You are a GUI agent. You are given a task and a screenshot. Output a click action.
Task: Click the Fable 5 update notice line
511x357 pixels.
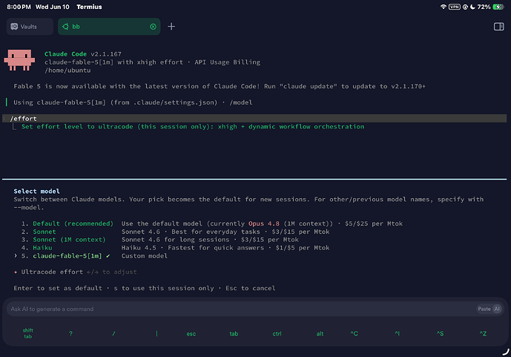(x=220, y=86)
